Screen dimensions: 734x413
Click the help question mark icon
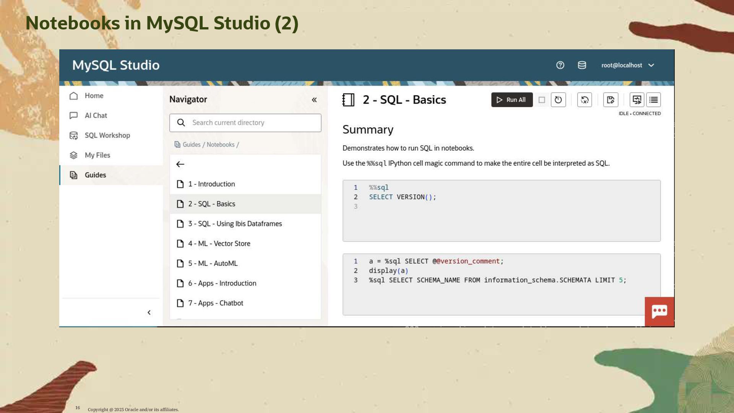[x=560, y=65]
